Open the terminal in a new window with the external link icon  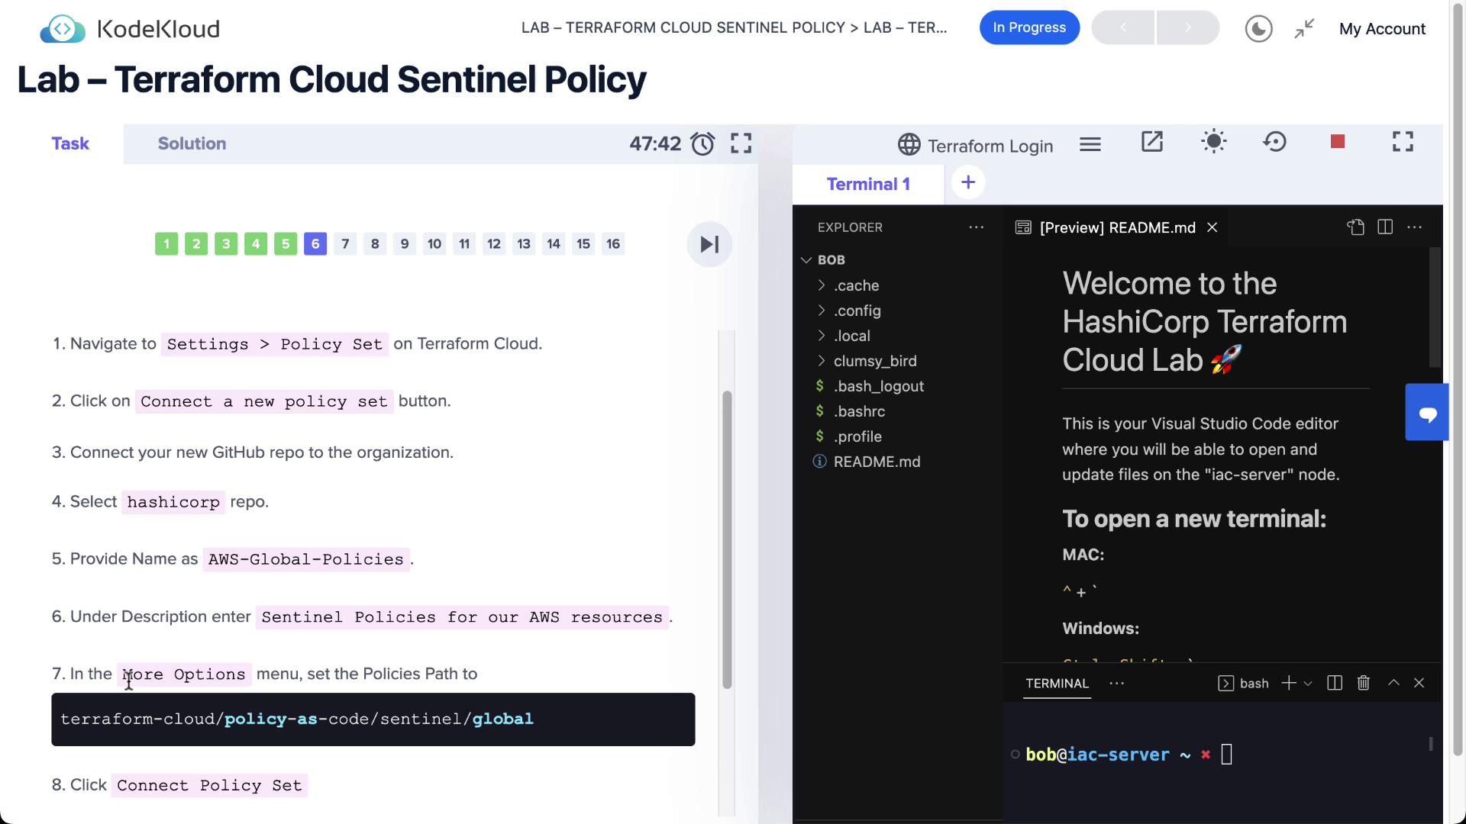coord(1151,142)
